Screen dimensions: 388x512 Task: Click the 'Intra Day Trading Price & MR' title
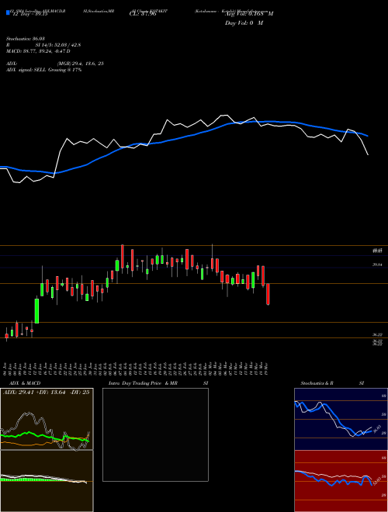coord(143,383)
